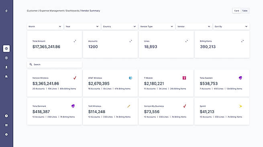The height and width of the screenshot is (147, 263).
Task: Open the dollar expense sidebar icon
Action: click(x=6, y=58)
